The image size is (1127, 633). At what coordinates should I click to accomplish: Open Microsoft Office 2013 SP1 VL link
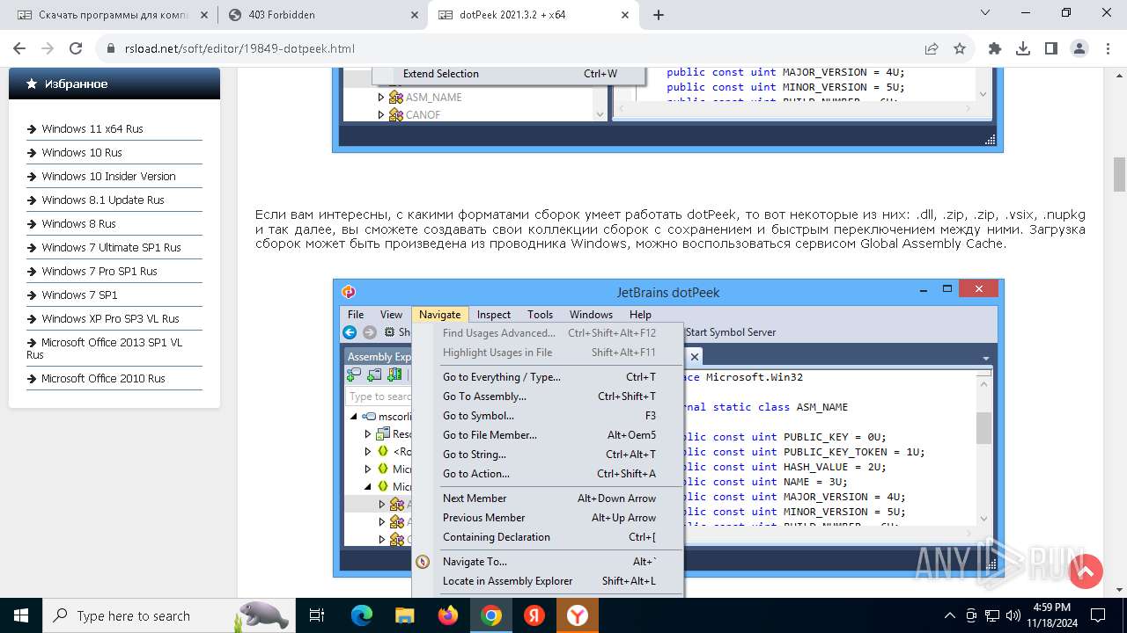tap(105, 348)
